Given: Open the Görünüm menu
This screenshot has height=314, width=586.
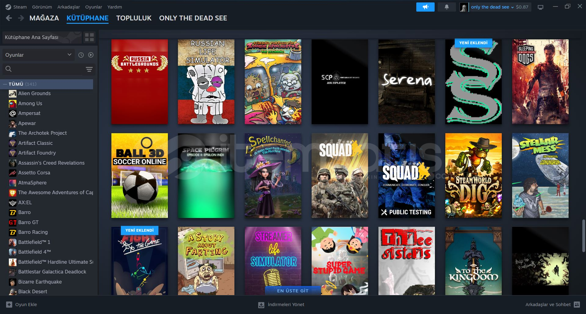Looking at the screenshot, I should 42,7.
